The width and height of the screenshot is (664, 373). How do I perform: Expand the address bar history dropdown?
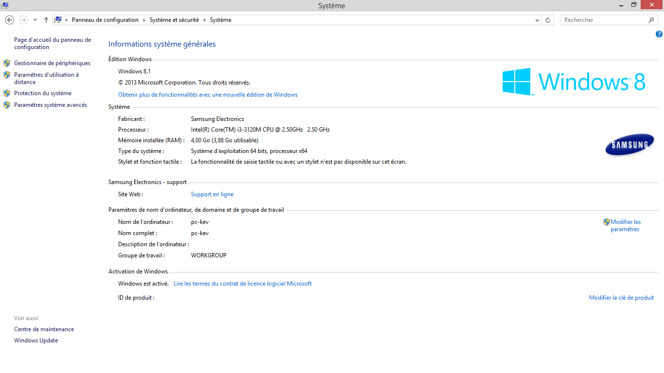pos(537,20)
